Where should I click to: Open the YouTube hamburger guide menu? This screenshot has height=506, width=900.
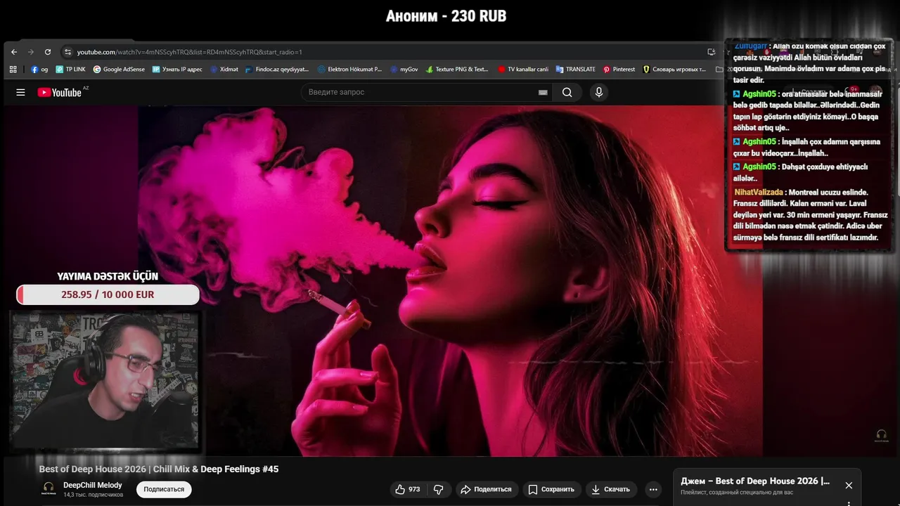pos(20,92)
